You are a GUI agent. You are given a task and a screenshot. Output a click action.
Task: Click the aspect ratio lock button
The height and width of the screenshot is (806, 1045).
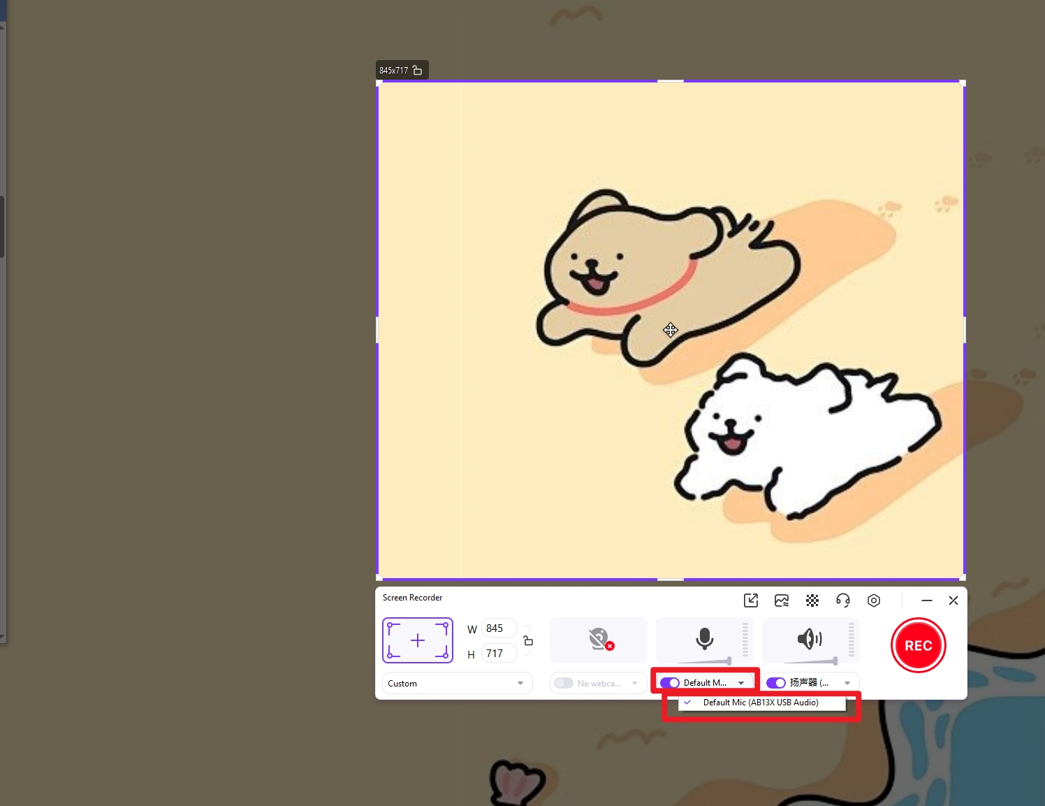coord(528,640)
